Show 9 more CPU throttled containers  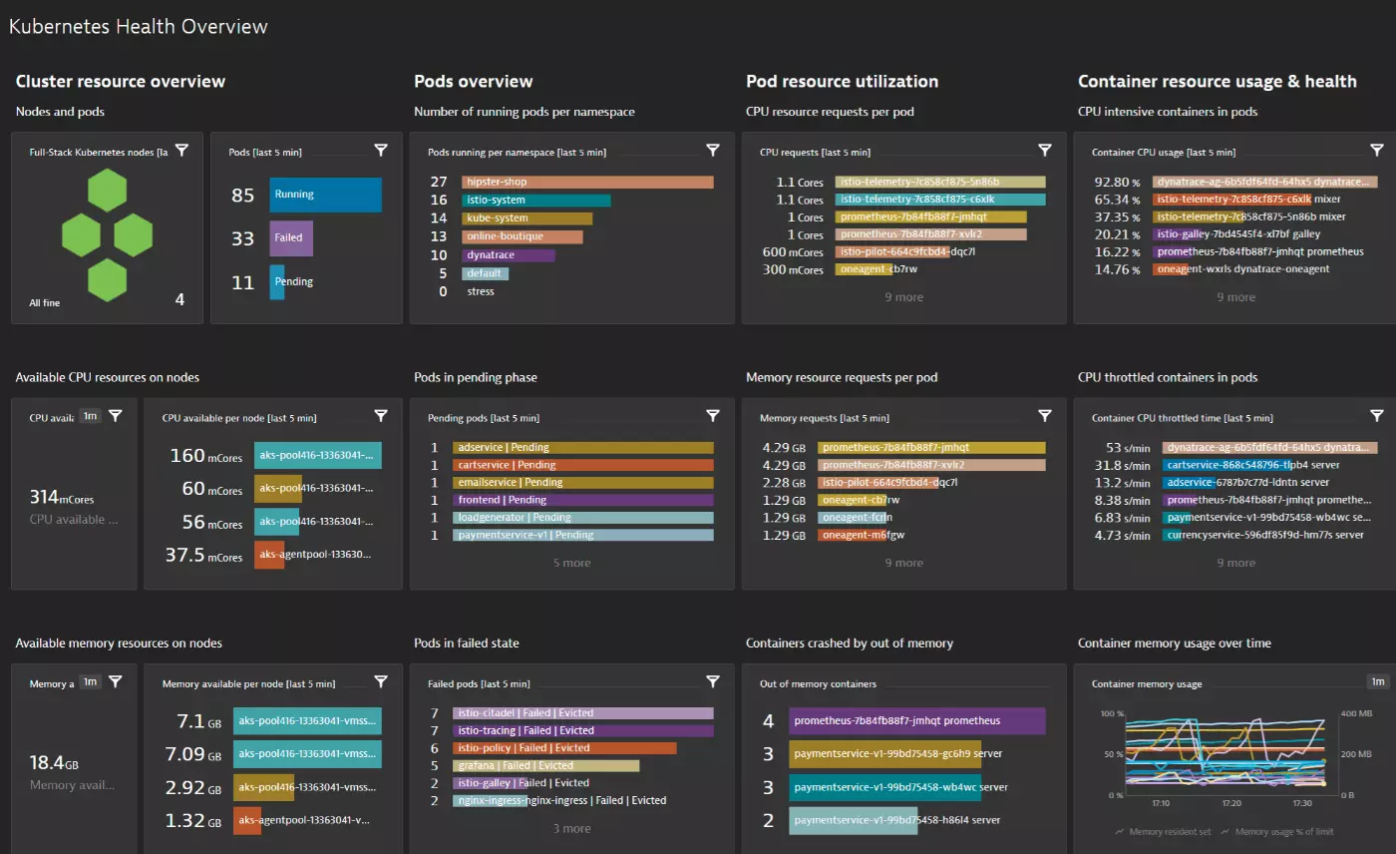point(1235,563)
